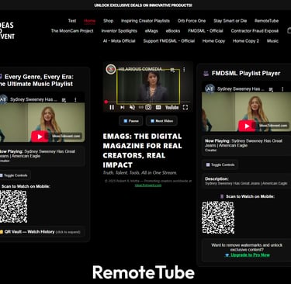Open the RemoteTube menu item

coord(267,21)
